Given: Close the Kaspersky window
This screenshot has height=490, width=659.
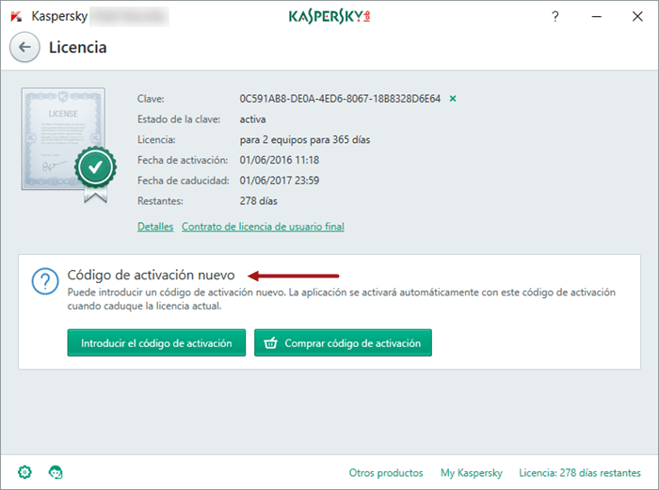Looking at the screenshot, I should 637,16.
